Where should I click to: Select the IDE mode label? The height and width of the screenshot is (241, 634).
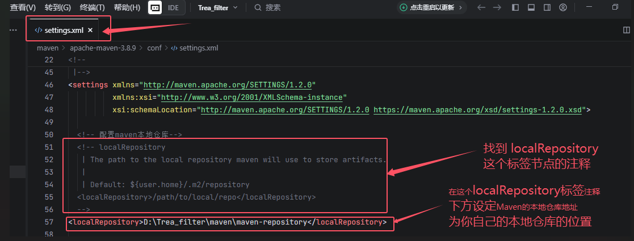click(174, 8)
